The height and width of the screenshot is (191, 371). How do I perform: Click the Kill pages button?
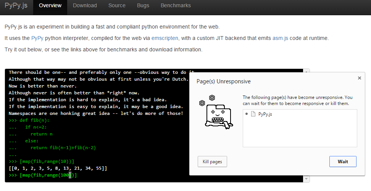click(x=212, y=162)
